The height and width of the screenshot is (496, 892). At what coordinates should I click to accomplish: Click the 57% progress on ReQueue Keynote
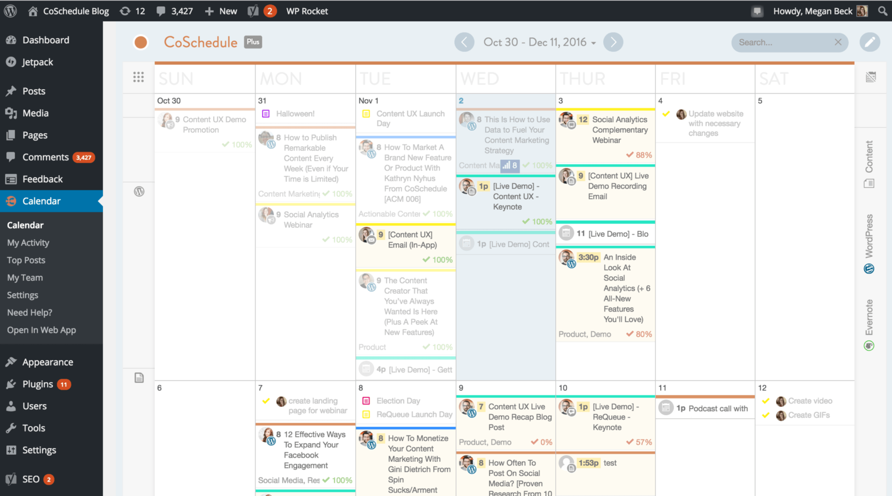point(639,442)
